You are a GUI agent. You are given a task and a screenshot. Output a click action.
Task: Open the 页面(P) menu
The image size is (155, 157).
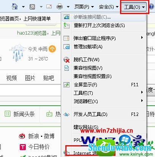click(84, 6)
